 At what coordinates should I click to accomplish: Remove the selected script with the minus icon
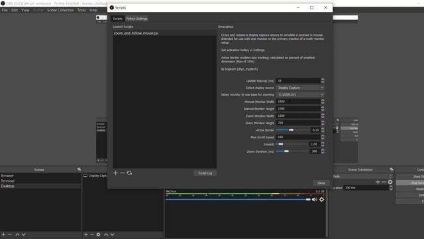pyautogui.click(x=123, y=173)
